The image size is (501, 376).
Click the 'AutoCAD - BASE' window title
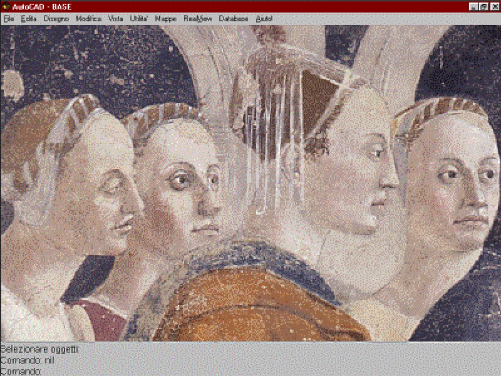click(x=42, y=7)
